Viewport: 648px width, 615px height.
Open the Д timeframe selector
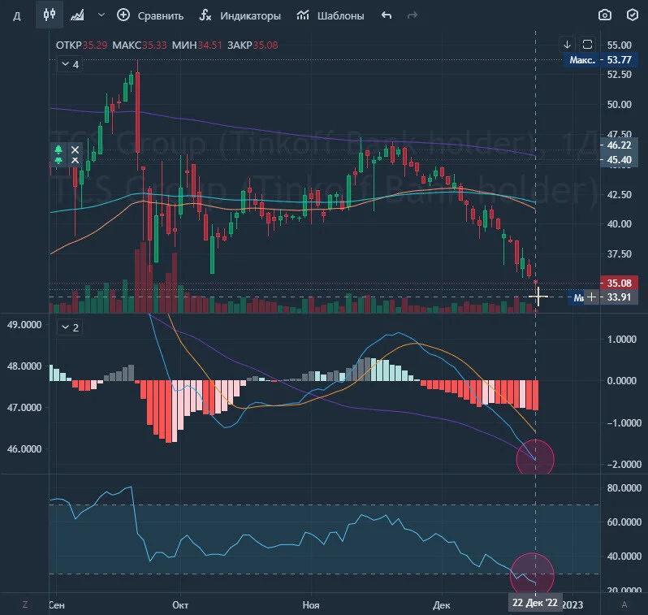tap(17, 16)
